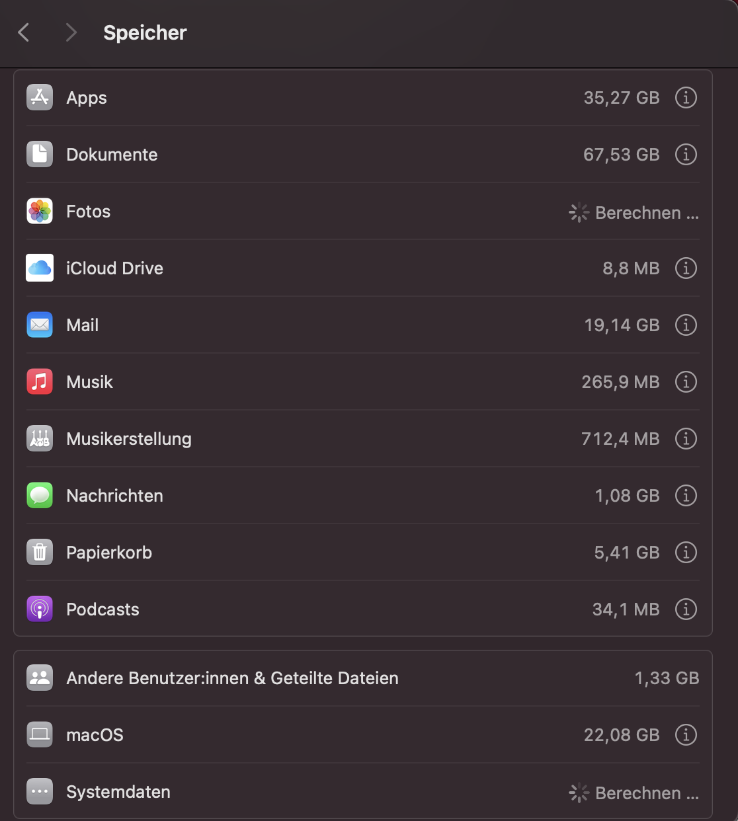Click the Musik note icon
Image resolution: width=738 pixels, height=821 pixels.
[x=40, y=382]
